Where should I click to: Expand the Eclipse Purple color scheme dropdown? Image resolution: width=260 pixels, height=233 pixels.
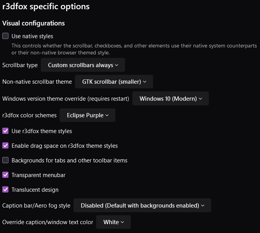pyautogui.click(x=87, y=115)
